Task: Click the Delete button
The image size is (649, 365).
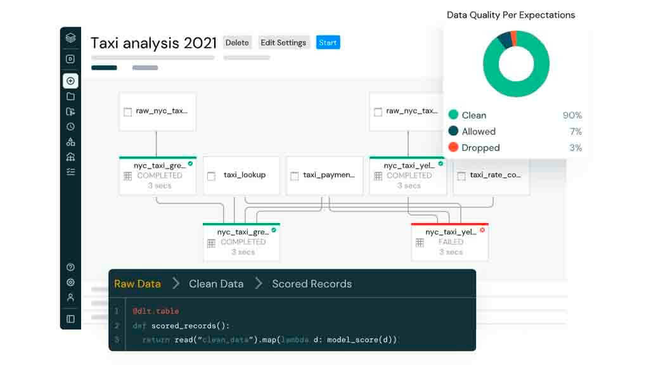Action: click(237, 42)
